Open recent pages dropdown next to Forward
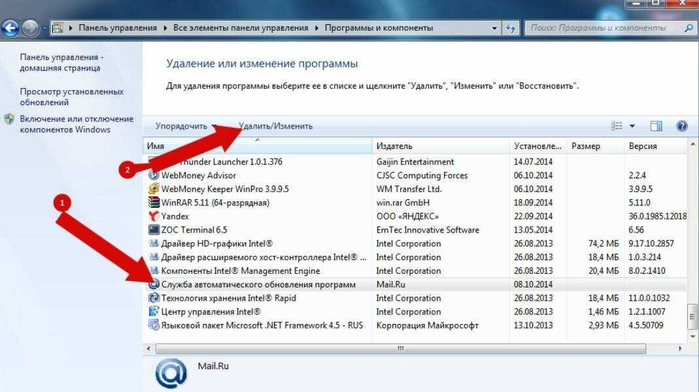 44,29
